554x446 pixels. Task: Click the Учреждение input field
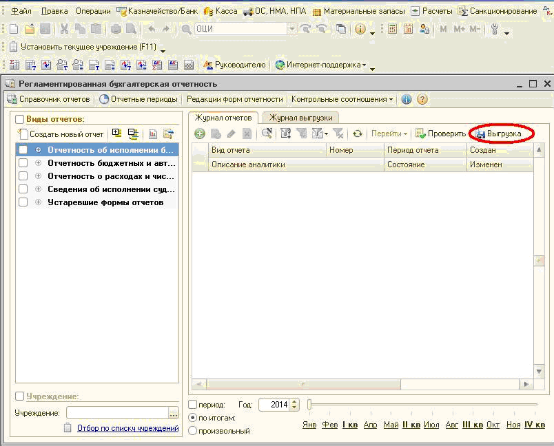point(117,413)
